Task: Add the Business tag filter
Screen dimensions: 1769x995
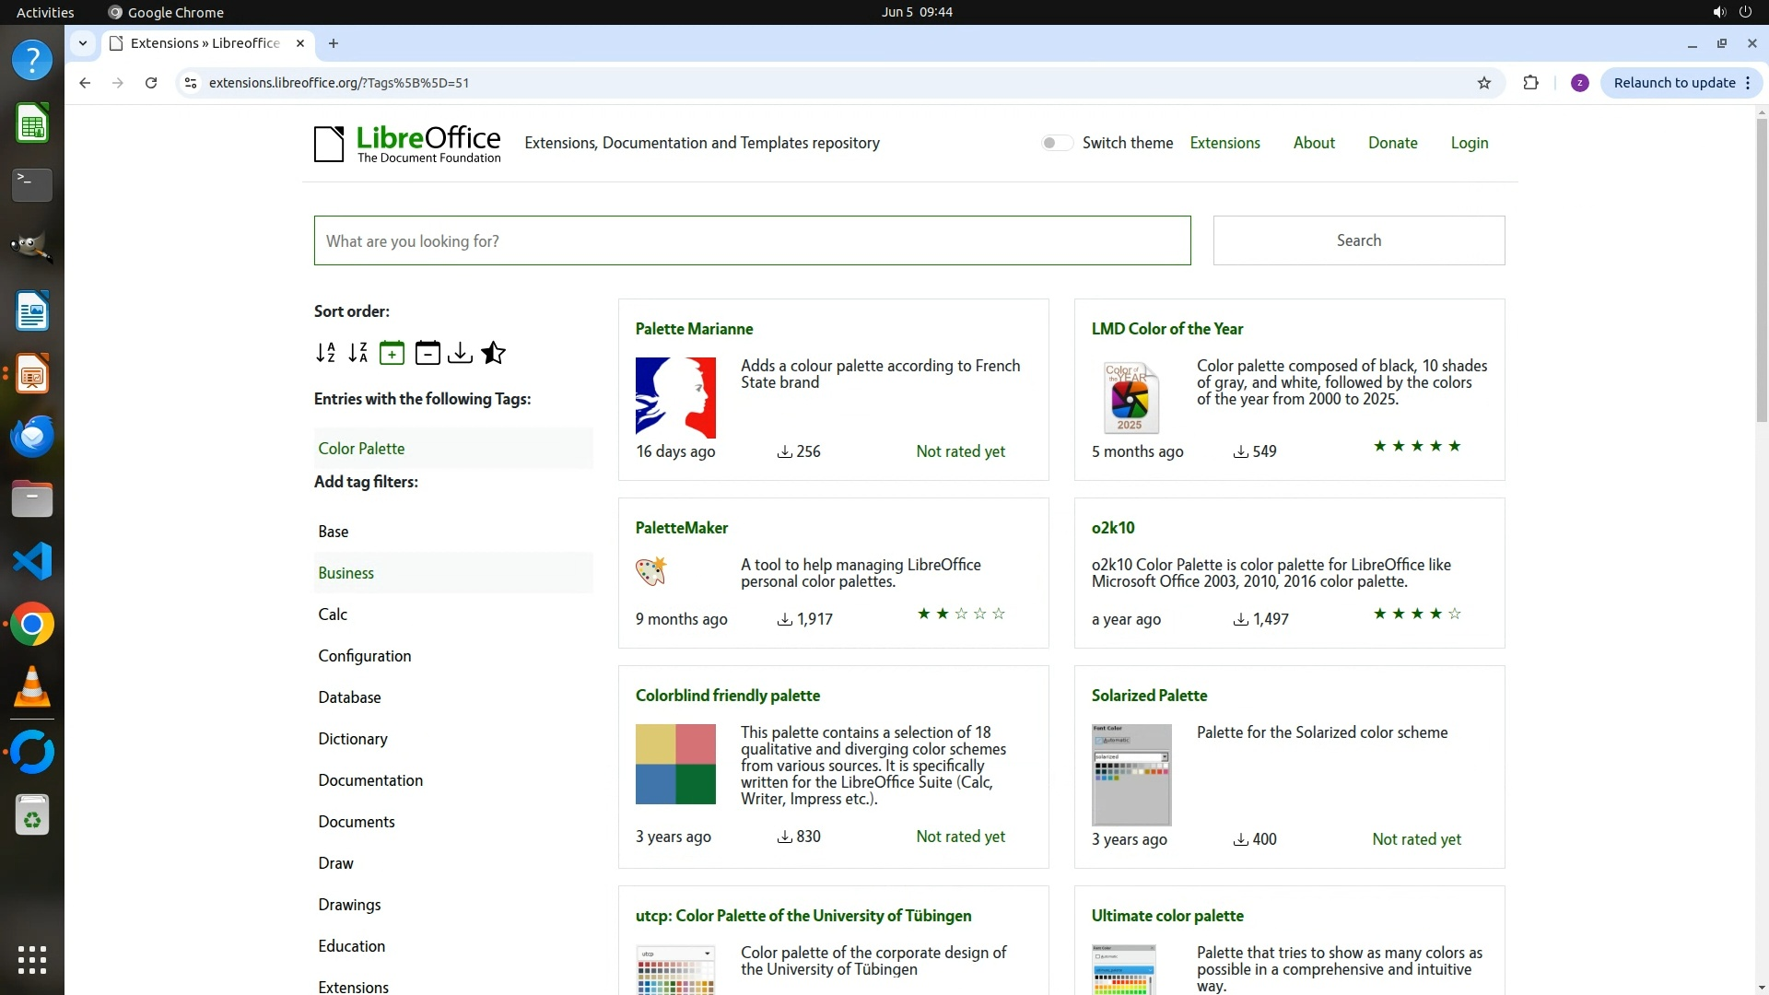Action: (346, 573)
